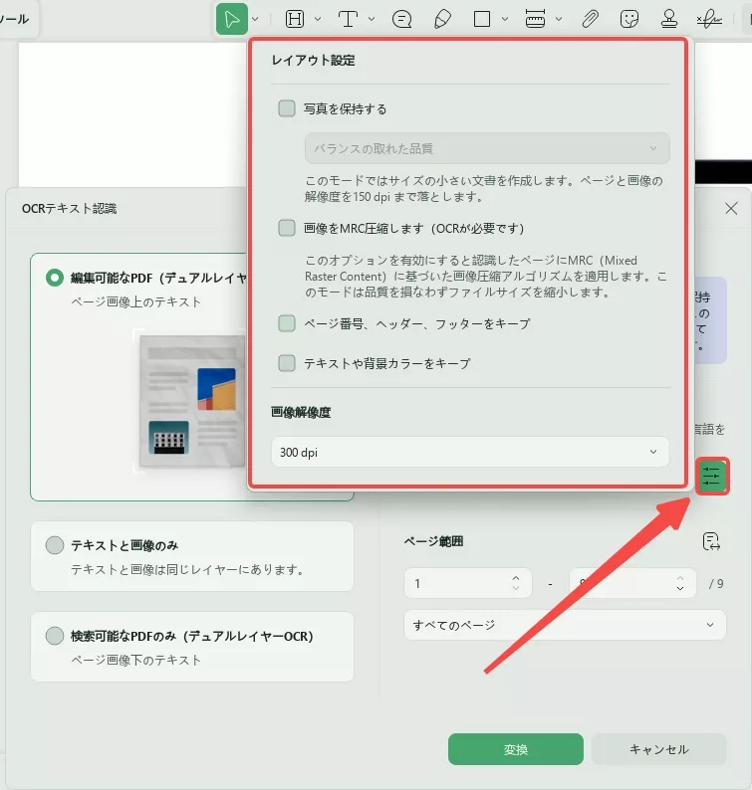Select 編集可能なPDF radio option
The height and width of the screenshot is (790, 752).
pos(55,278)
